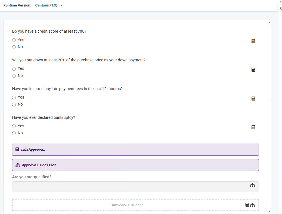Image resolution: width=282 pixels, height=214 pixels.
Task: Open the calculator beside the late payment fees question
Action: click(253, 98)
